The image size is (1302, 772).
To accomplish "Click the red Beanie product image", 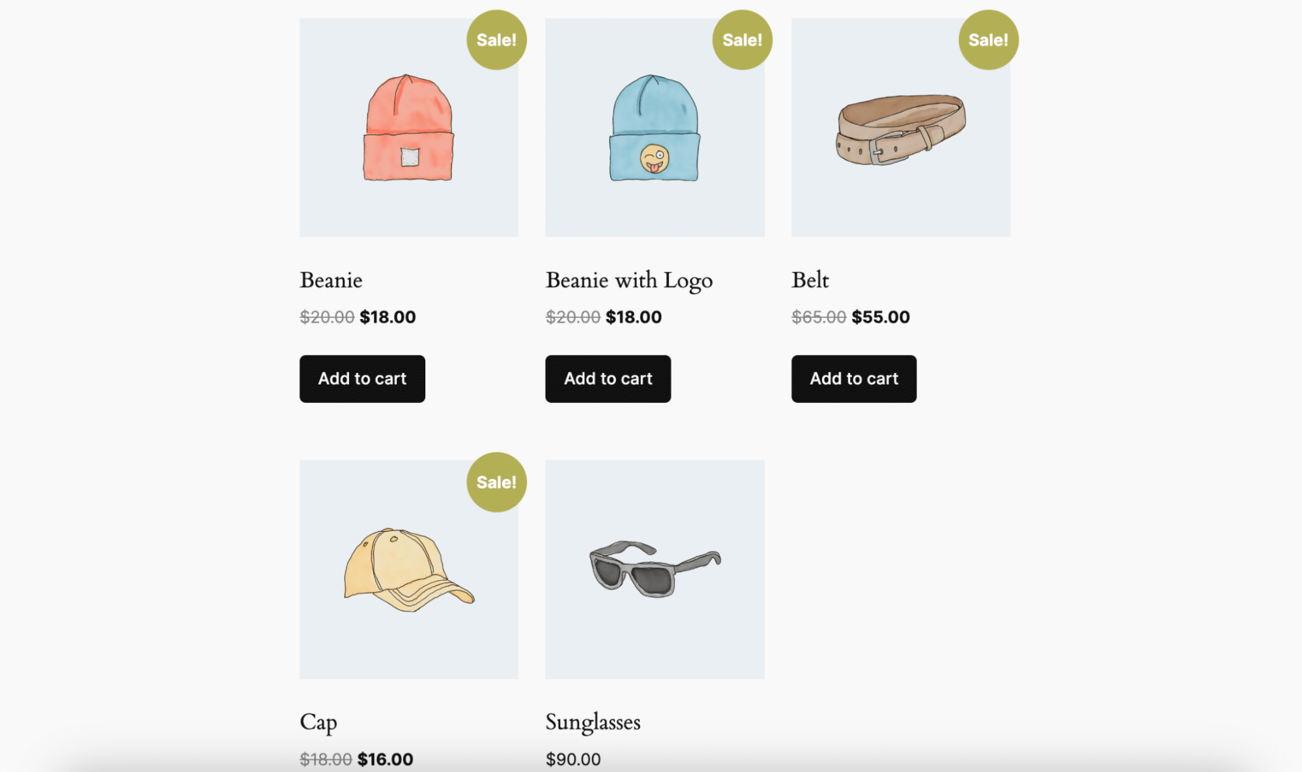I will point(408,128).
